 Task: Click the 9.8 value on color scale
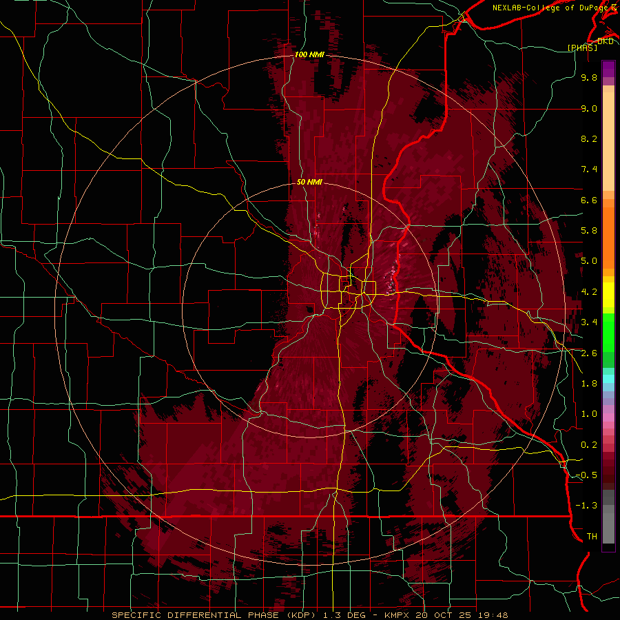tap(589, 77)
